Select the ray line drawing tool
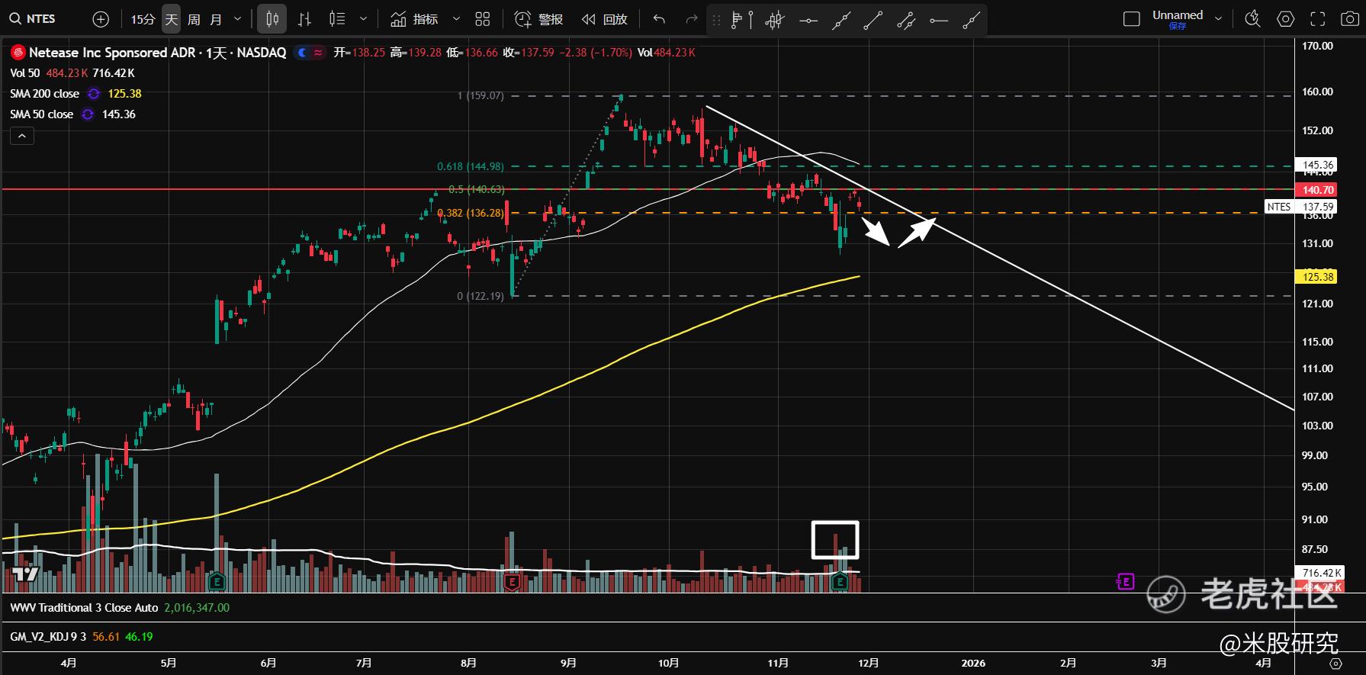The width and height of the screenshot is (1366, 675). click(x=971, y=21)
